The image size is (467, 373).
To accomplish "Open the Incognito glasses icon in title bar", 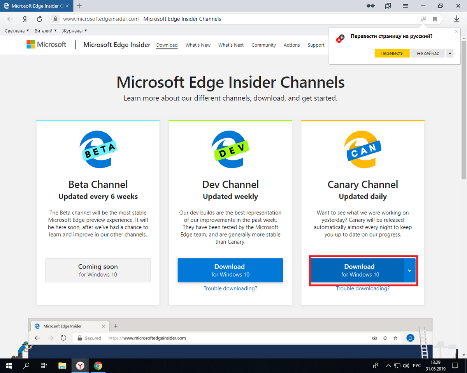I will coord(370,6).
